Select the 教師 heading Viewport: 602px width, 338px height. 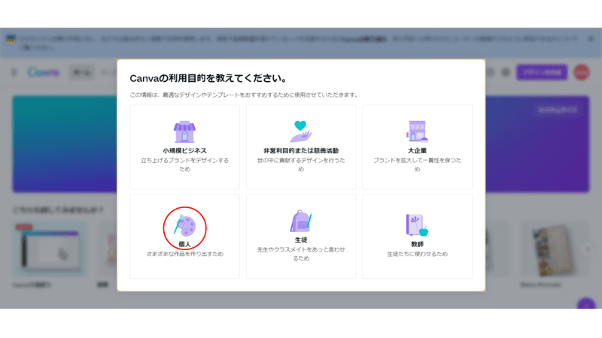tap(417, 244)
